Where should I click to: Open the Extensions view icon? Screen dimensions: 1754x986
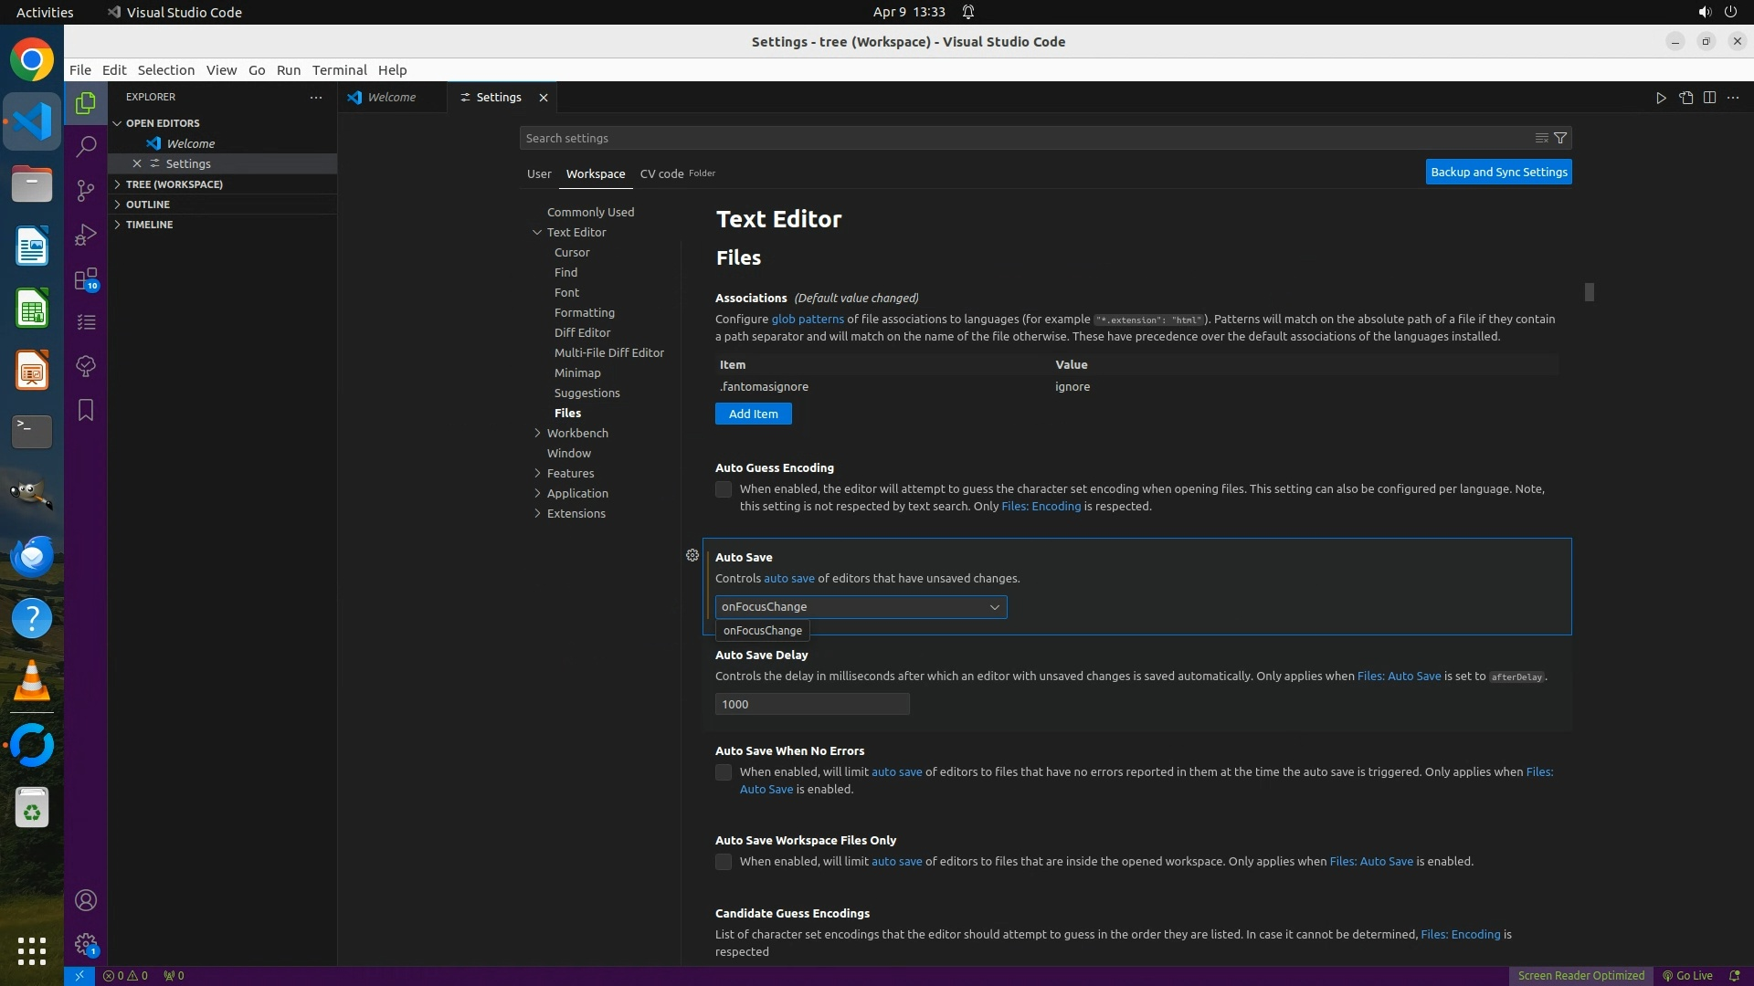click(x=86, y=278)
